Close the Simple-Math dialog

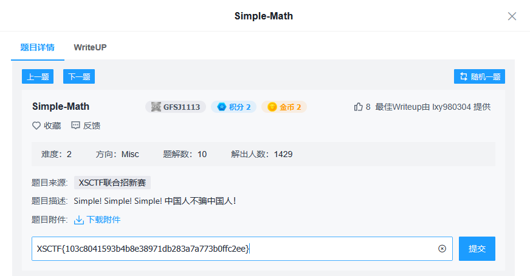tap(512, 16)
